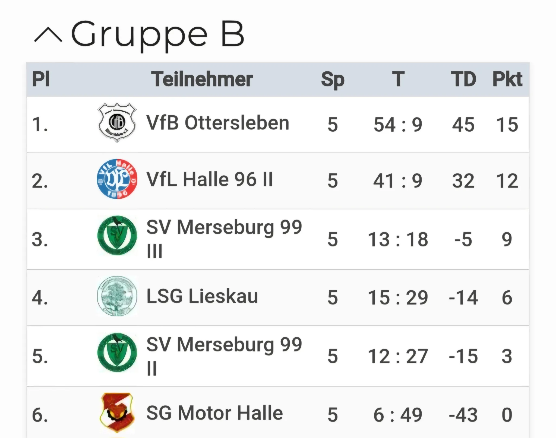Select the SV Merseburg 99 II name

pyautogui.click(x=224, y=356)
